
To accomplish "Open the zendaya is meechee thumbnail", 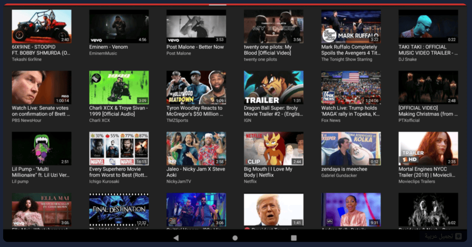I will click(351, 149).
